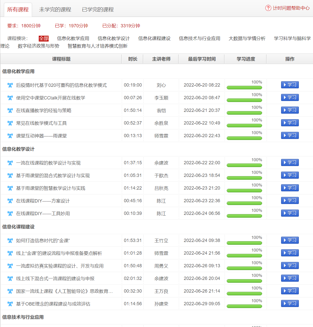Click course icon beside 在线课程DIY——方案设计

(10, 201)
